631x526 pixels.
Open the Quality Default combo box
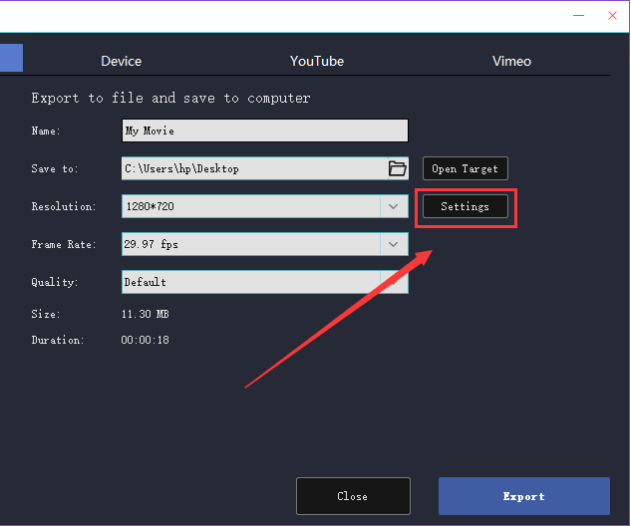point(249,282)
